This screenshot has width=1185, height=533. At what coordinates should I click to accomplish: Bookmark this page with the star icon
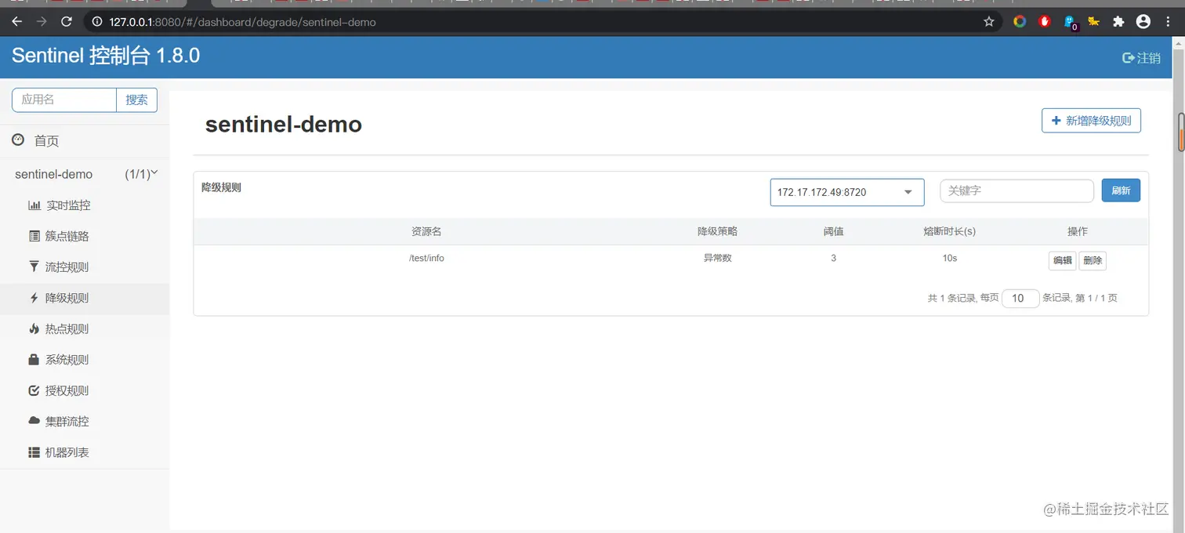tap(989, 22)
